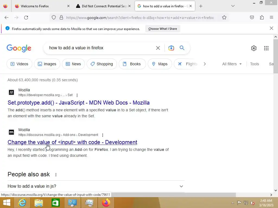Expand How to add a value in js
Viewport: 278px width, 208px height.
(96, 186)
